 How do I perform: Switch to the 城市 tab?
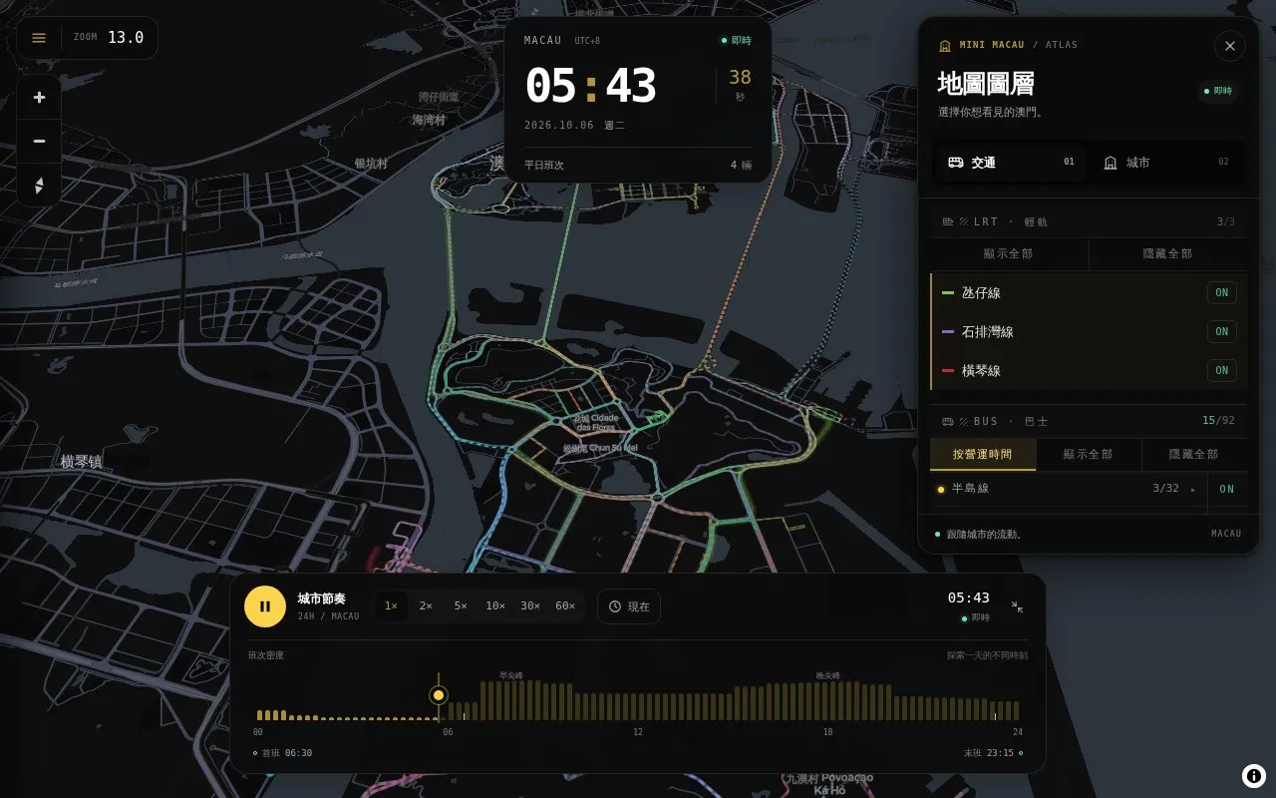1166,163
